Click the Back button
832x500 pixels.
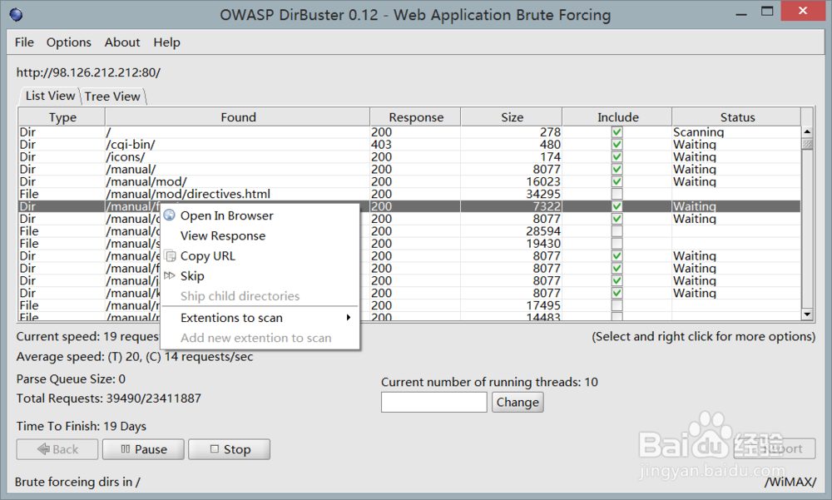pos(57,449)
